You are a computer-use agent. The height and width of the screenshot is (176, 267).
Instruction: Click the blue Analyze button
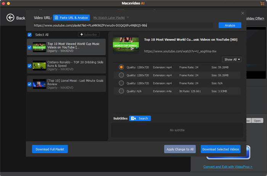tap(230, 26)
